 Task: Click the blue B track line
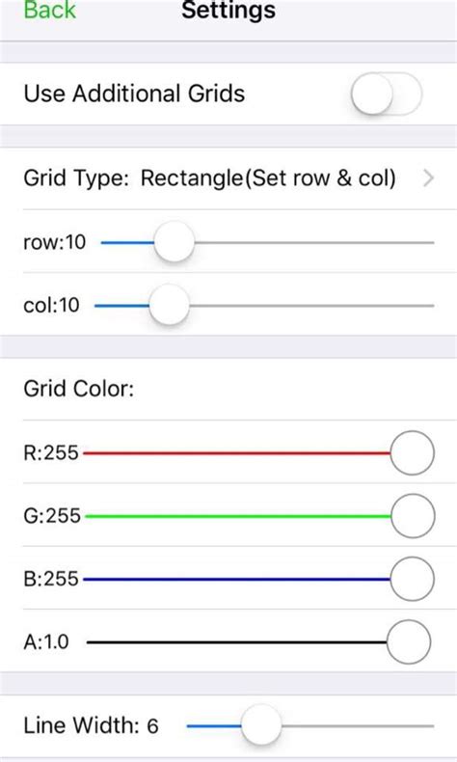[236, 579]
